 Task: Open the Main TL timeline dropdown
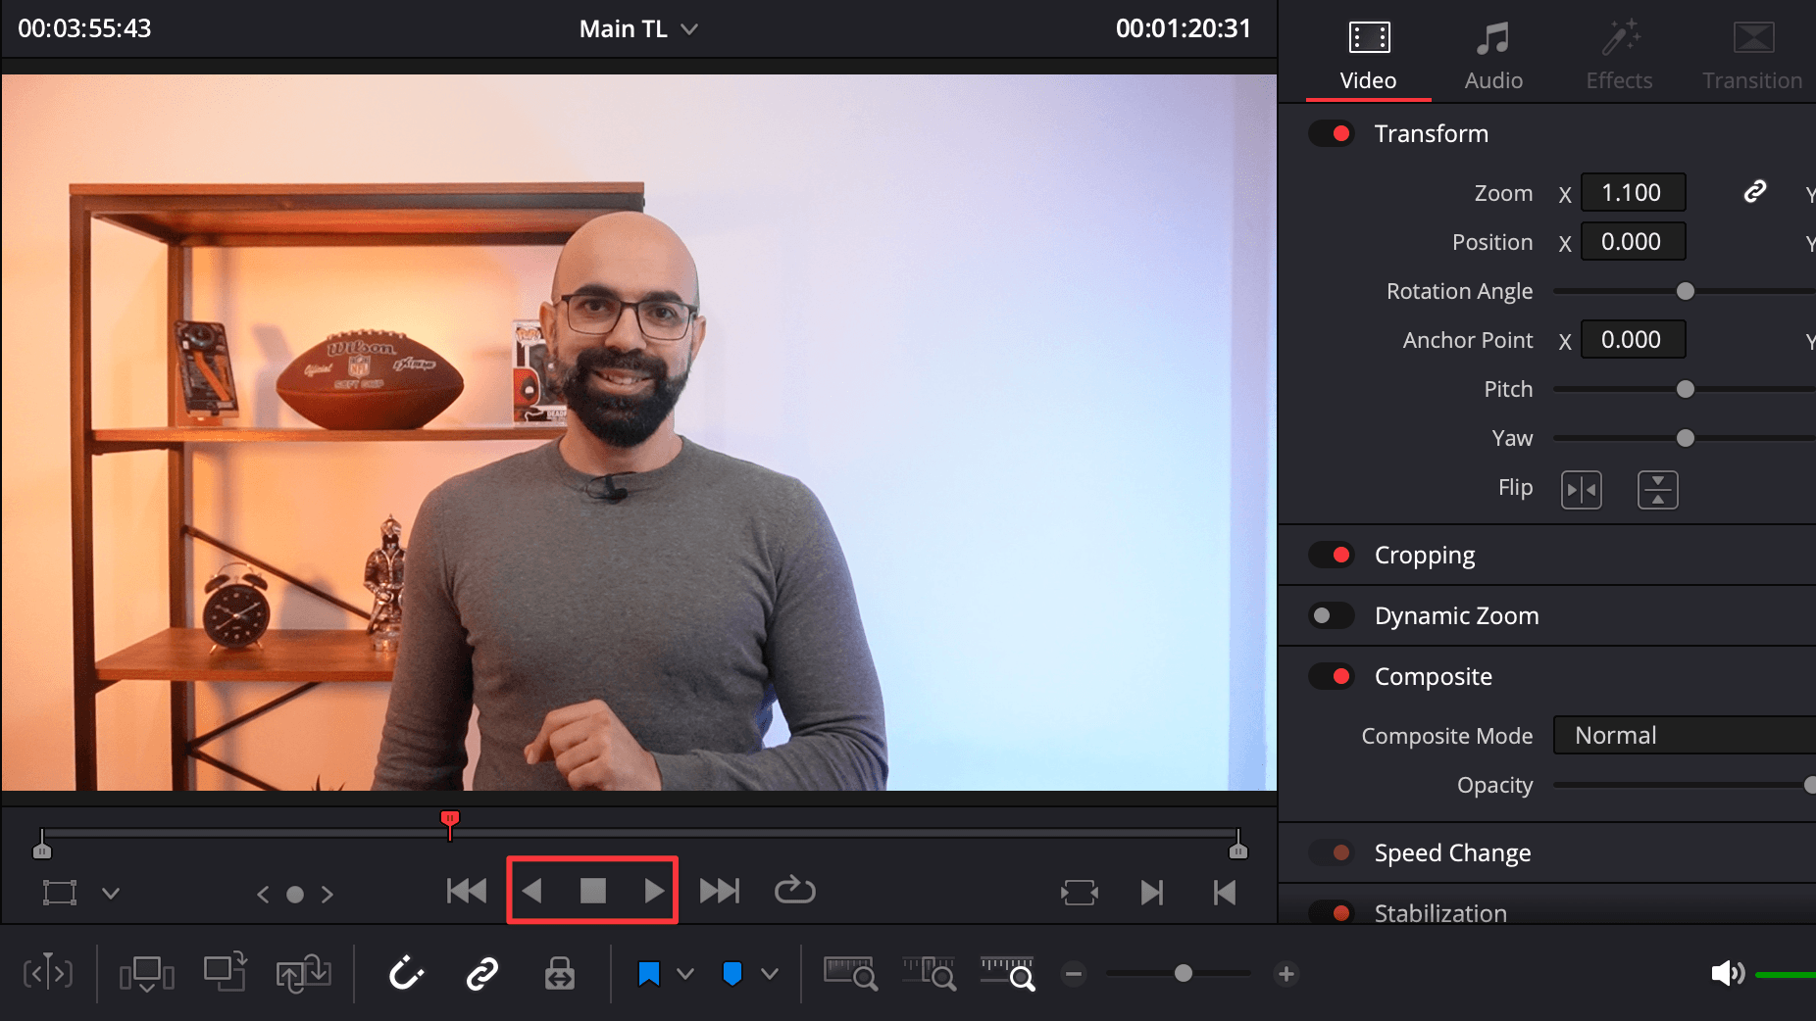(x=689, y=28)
